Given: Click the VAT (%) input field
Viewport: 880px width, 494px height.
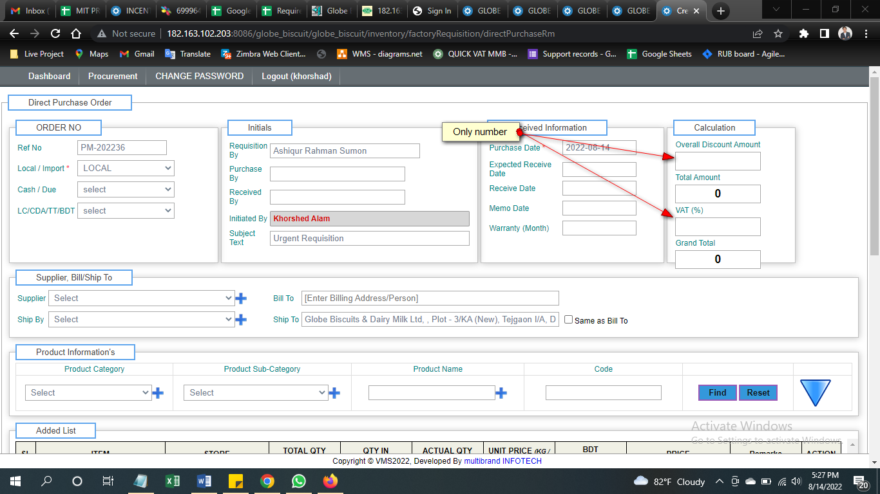Looking at the screenshot, I should (718, 227).
